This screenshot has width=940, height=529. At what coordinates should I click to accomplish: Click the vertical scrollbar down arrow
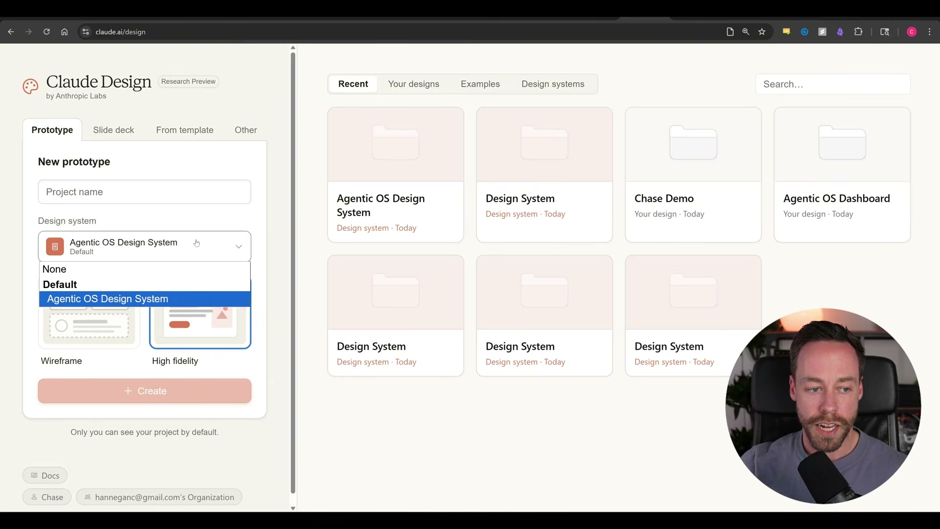[x=293, y=508]
